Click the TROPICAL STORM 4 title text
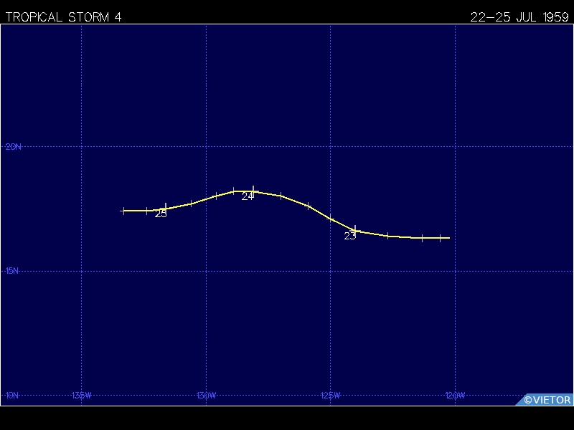The width and height of the screenshot is (574, 430). pos(63,17)
